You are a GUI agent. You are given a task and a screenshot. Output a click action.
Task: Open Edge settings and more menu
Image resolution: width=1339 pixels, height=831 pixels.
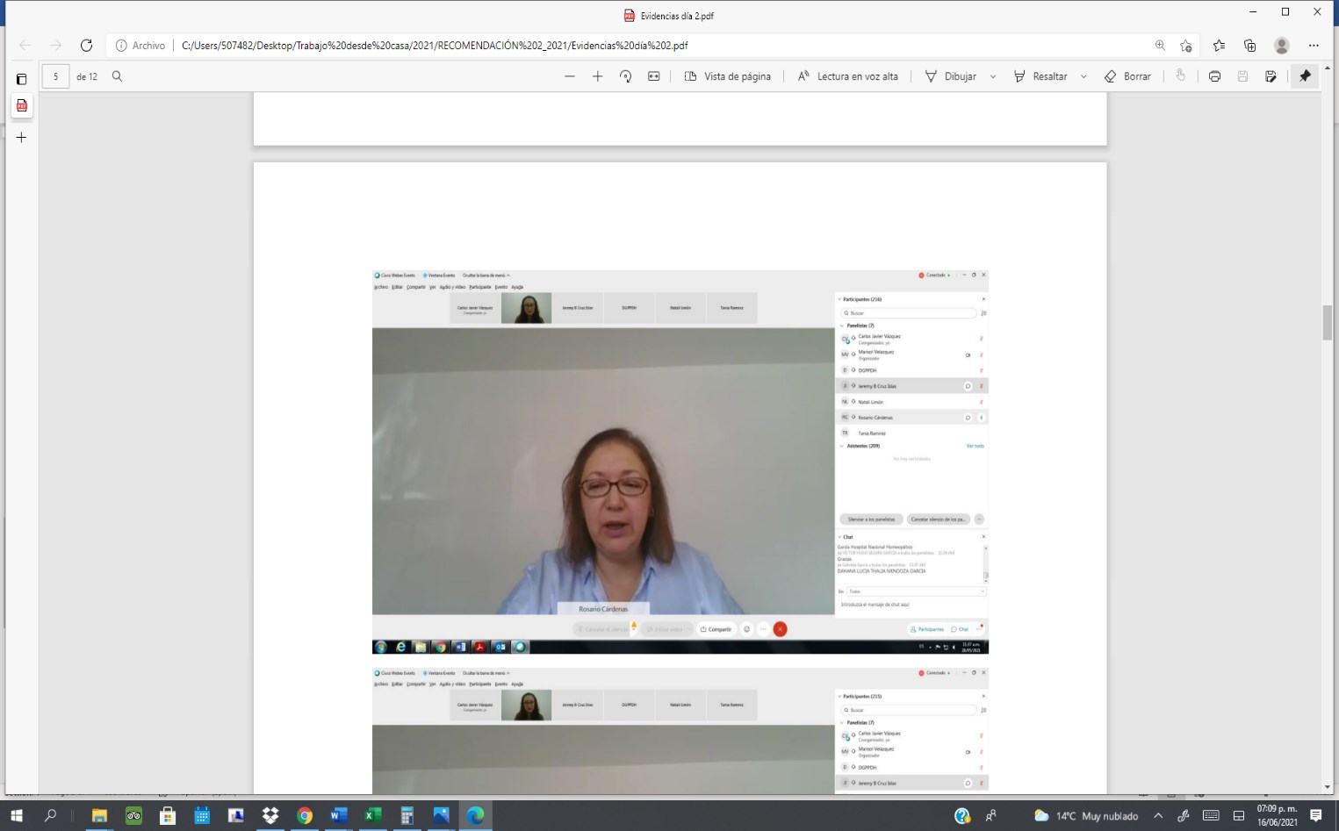click(x=1314, y=46)
